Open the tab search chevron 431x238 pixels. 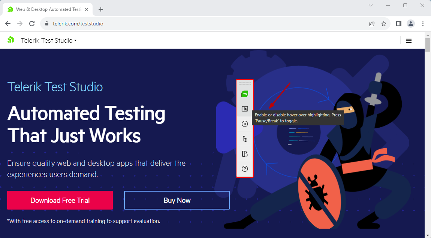(x=371, y=5)
